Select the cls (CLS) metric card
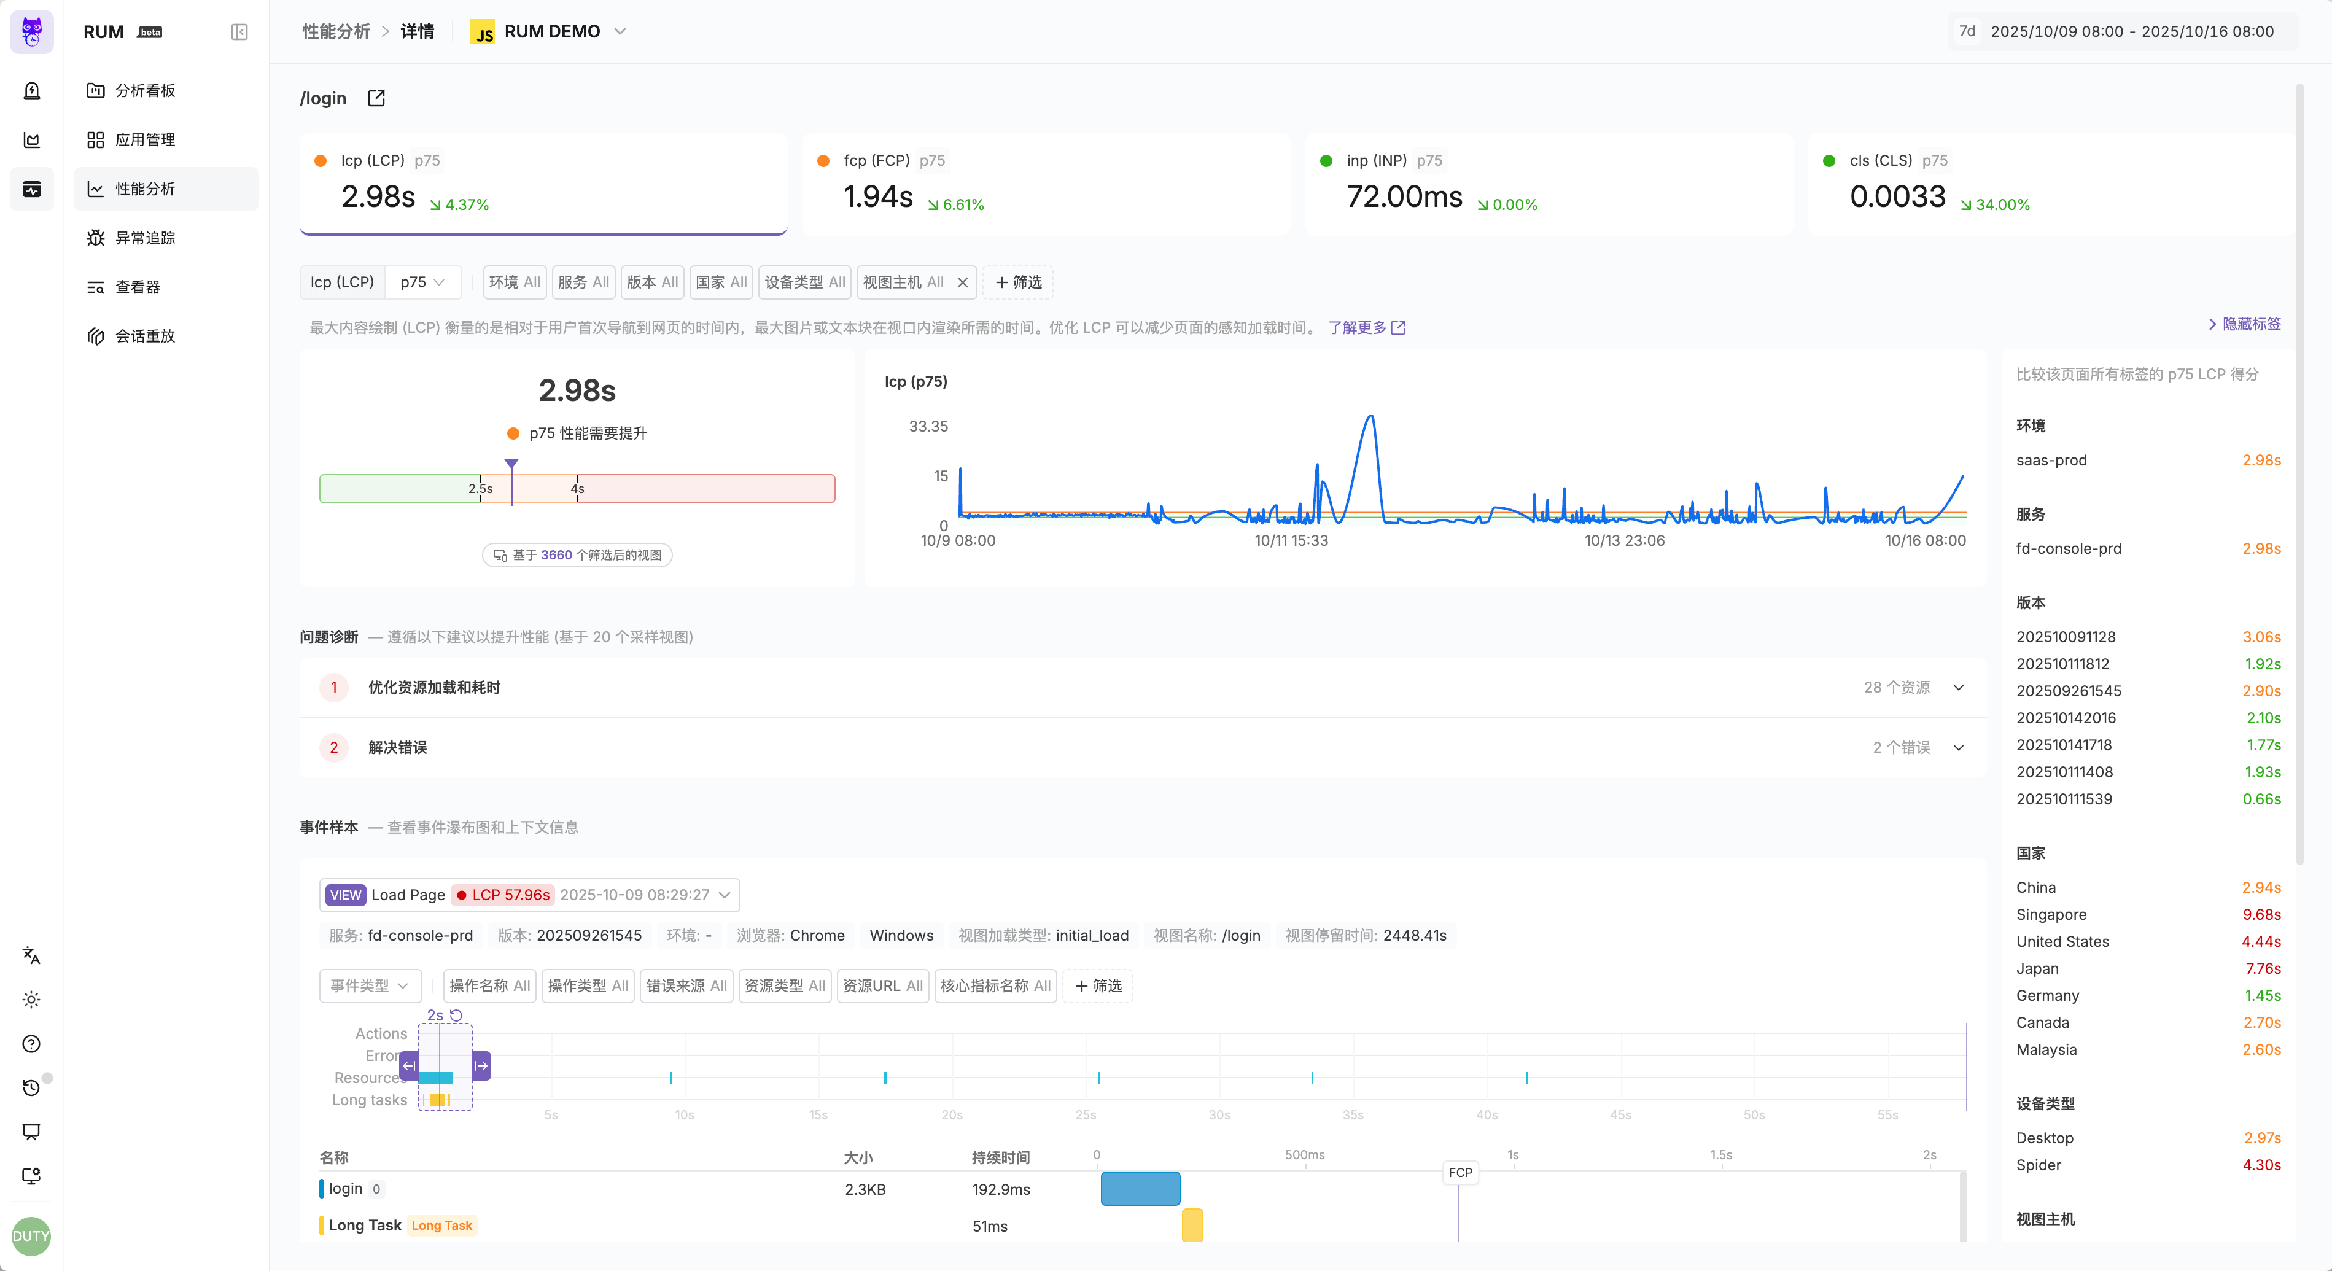Screen dimensions: 2332x1271 [2050, 184]
